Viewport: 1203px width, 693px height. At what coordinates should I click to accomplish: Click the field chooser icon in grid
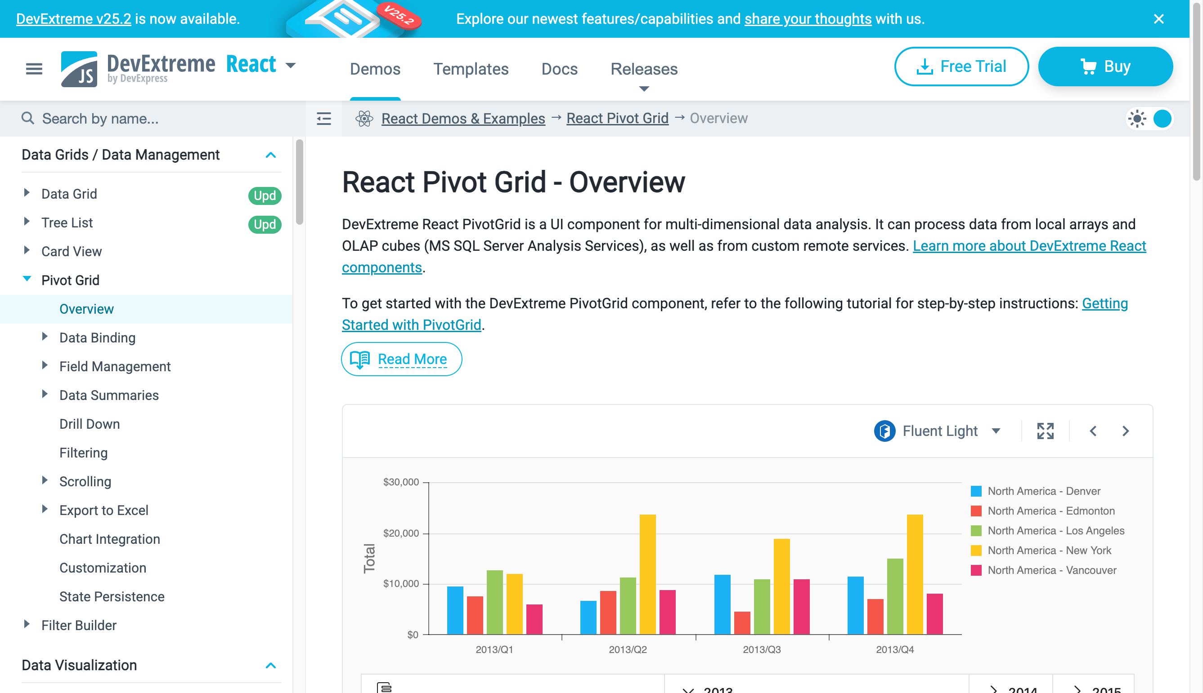[x=384, y=687]
